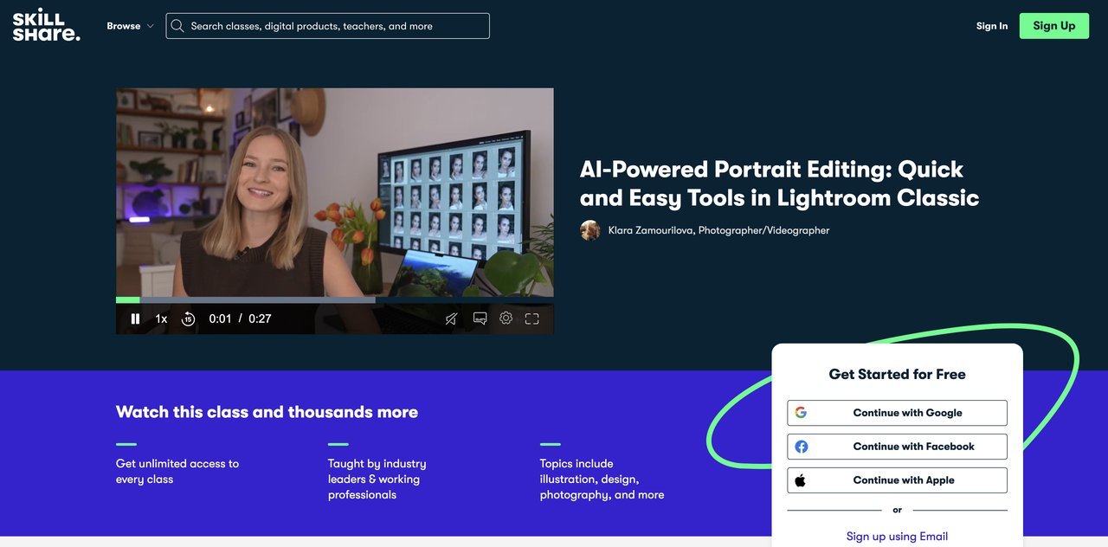Click the magnifying glass search icon
The width and height of the screenshot is (1108, 547).
click(177, 26)
